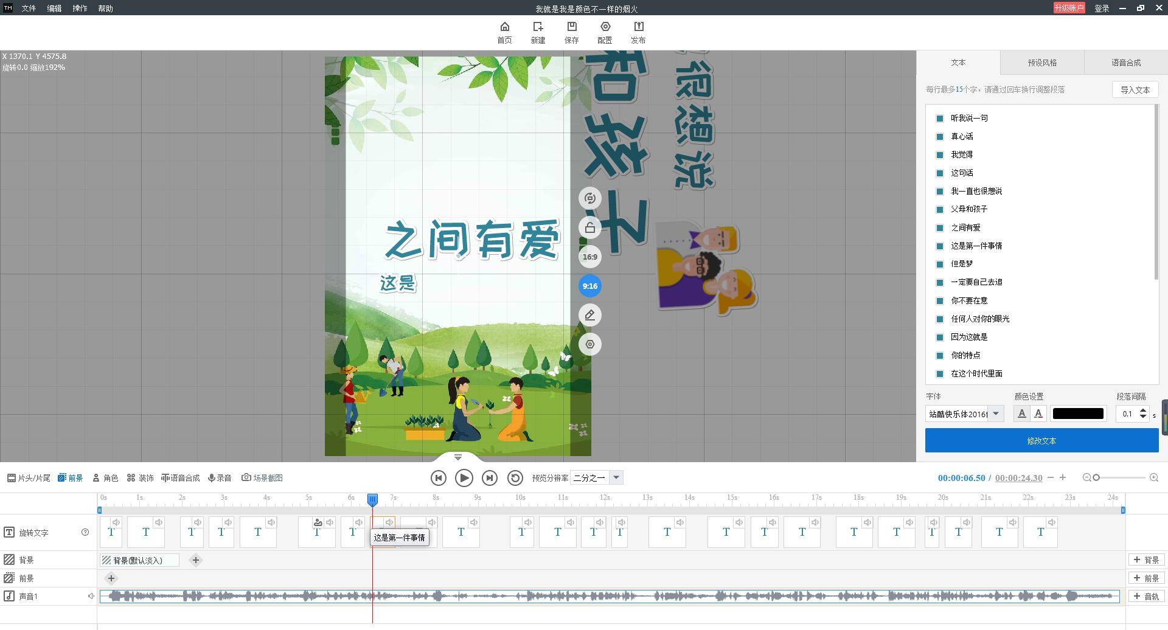Open the 操作 menu
Screen dimensions: 1168x630
[80, 9]
